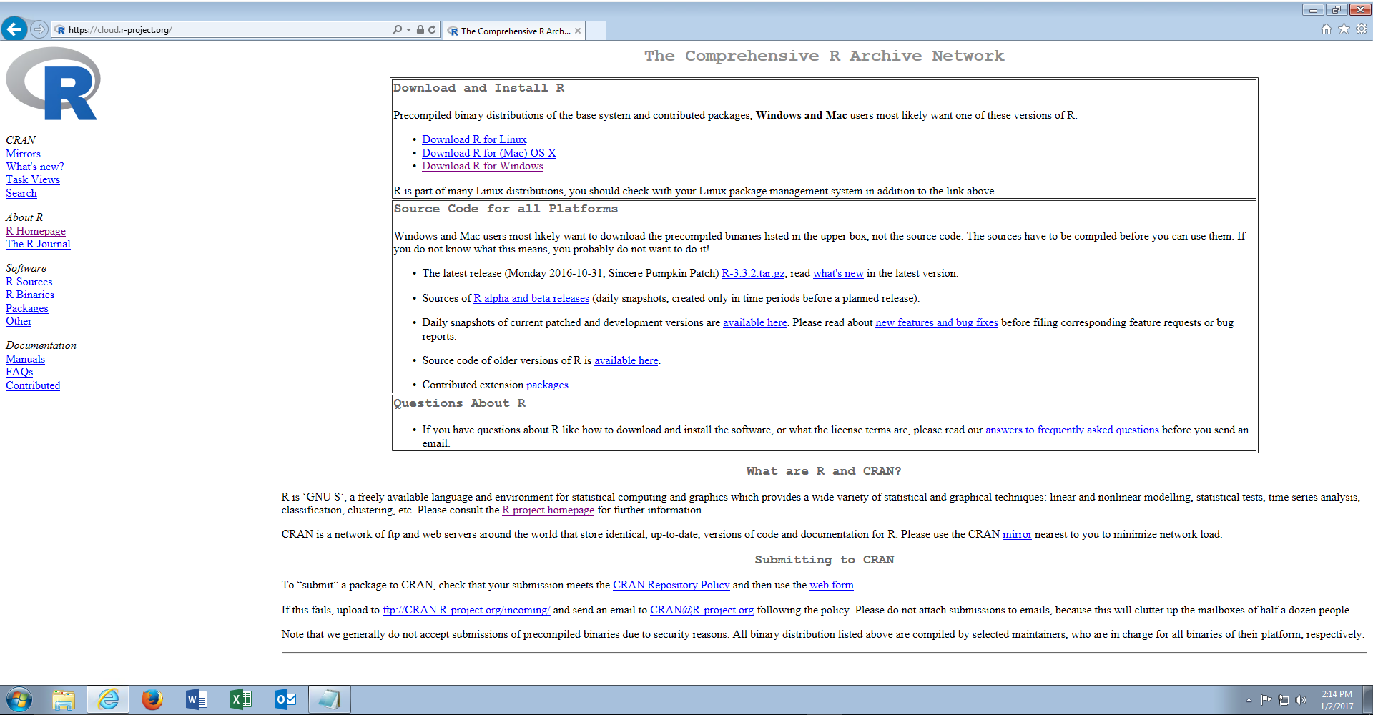Open the Tools gear icon

point(1362,29)
